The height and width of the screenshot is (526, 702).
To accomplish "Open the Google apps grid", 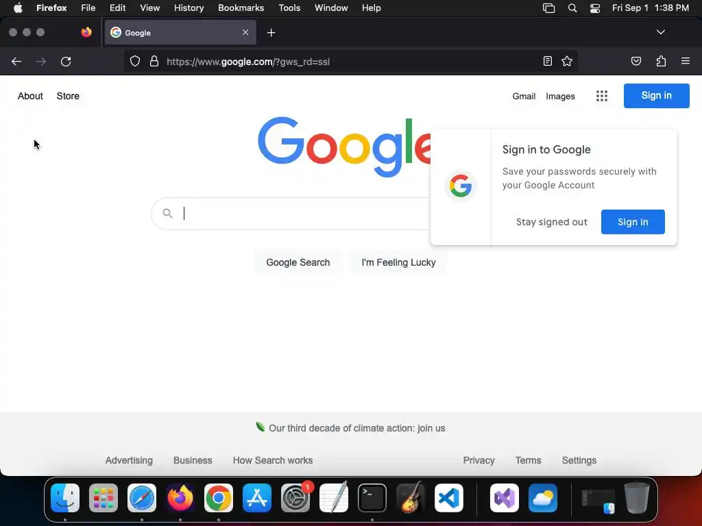I will pyautogui.click(x=602, y=96).
